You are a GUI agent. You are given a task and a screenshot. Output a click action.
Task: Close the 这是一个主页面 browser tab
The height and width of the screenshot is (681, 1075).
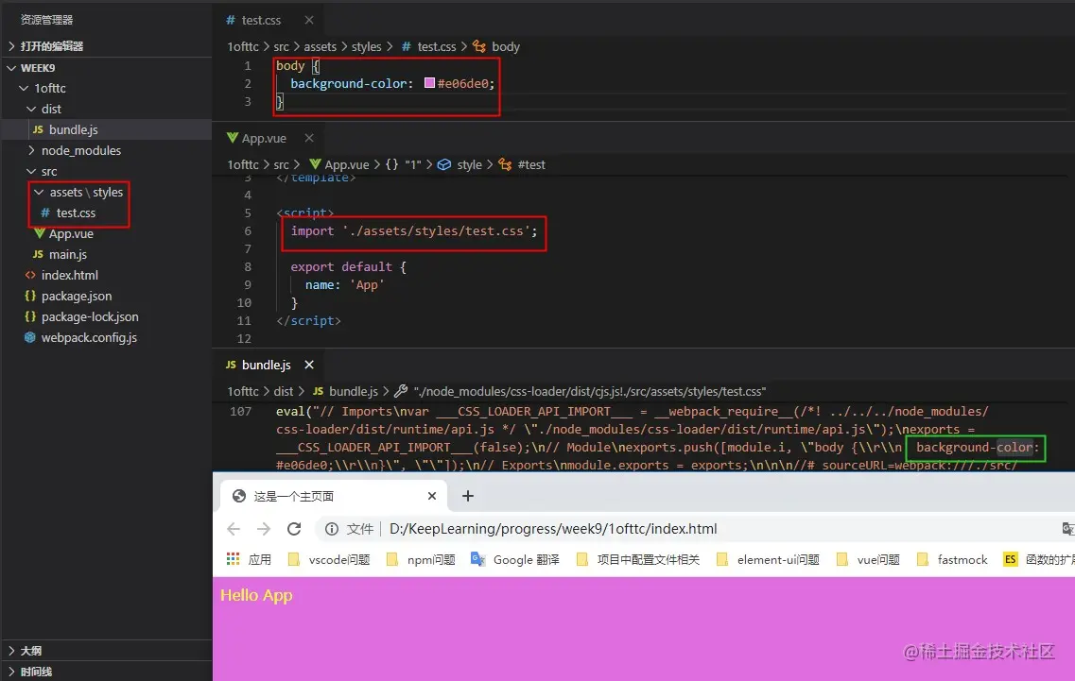tap(432, 496)
